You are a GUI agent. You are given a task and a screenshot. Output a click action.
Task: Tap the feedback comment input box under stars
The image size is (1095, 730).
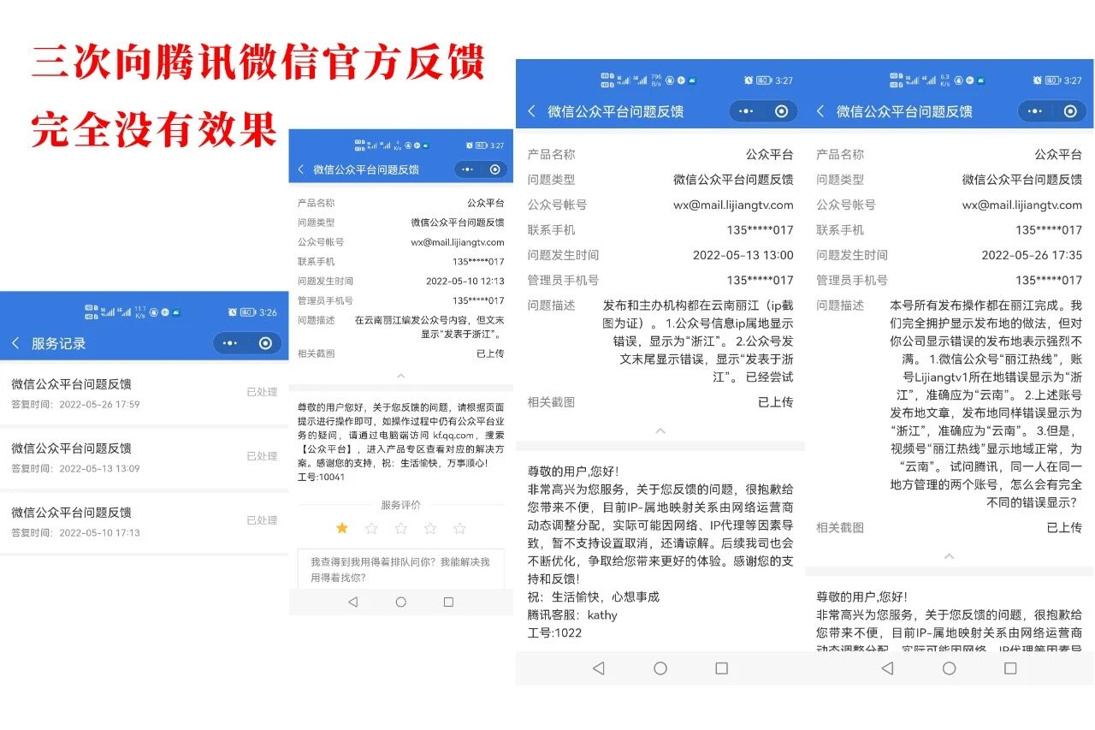[400, 569]
